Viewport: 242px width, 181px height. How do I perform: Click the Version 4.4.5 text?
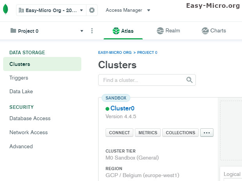click(x=121, y=117)
